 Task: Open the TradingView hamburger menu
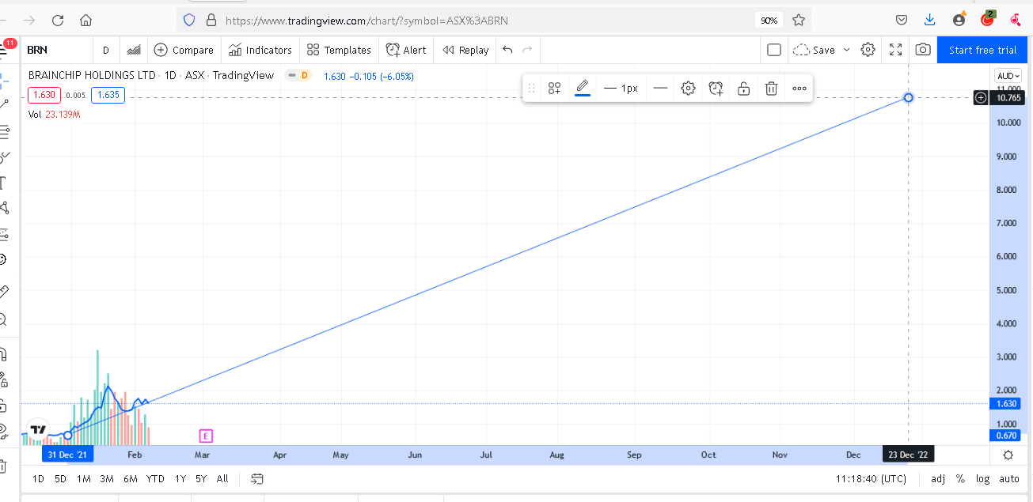tap(5, 50)
